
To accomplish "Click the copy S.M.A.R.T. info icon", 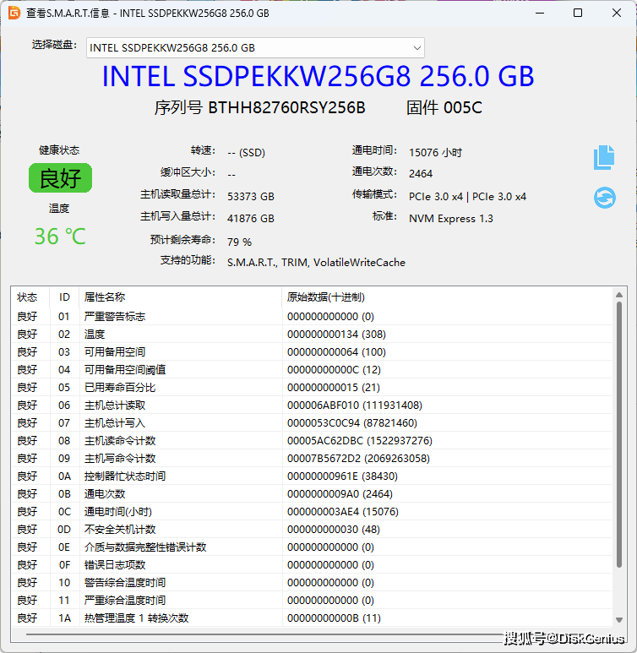I will click(x=603, y=157).
